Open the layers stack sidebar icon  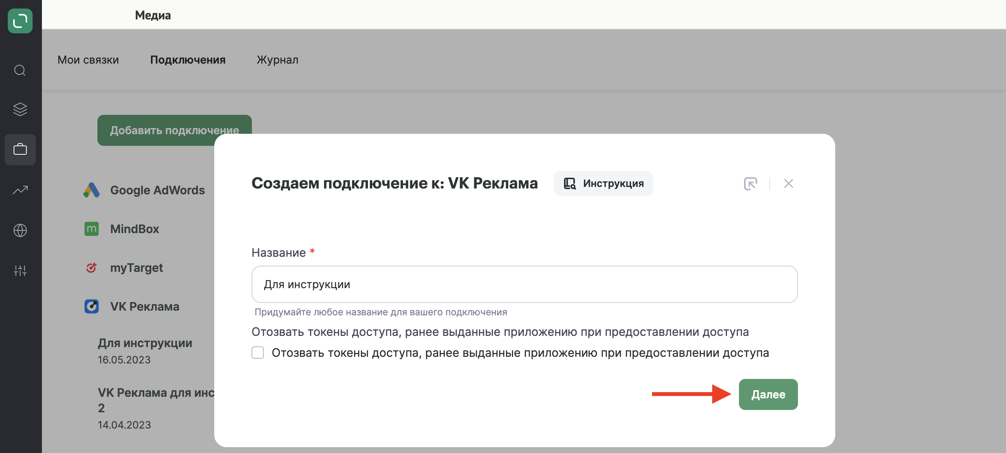[x=20, y=109]
